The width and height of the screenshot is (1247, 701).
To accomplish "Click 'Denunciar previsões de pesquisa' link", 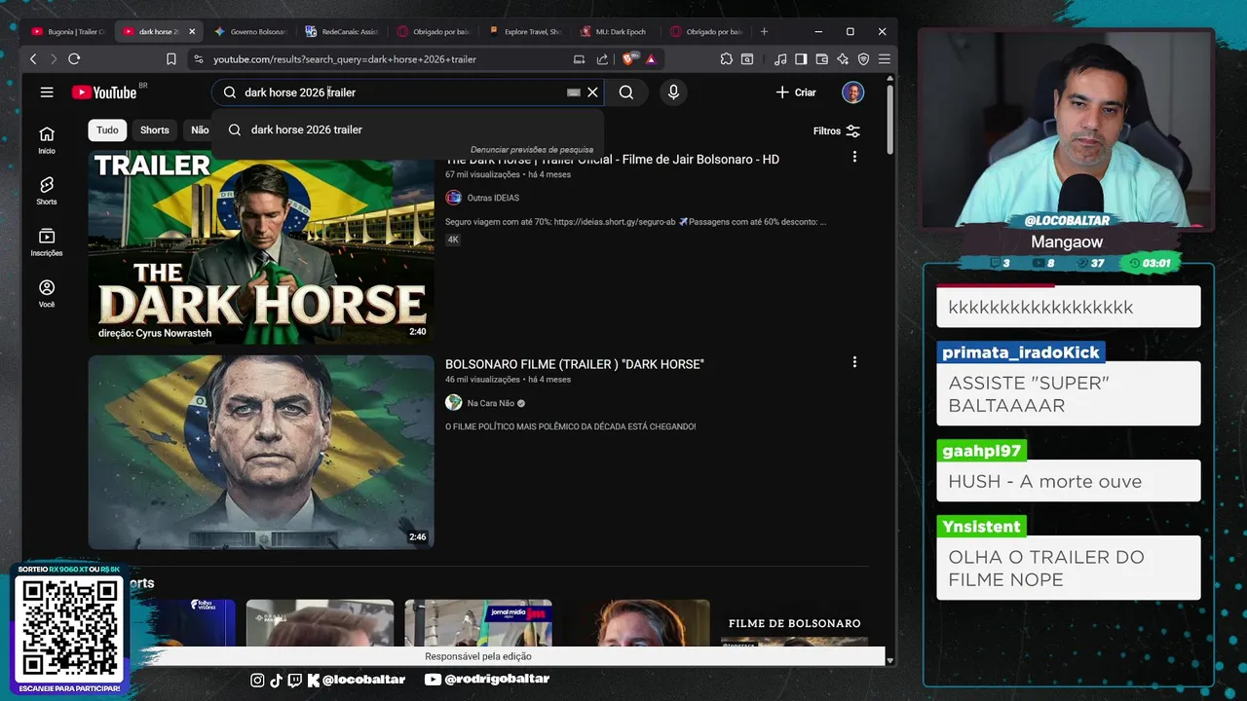I will (532, 150).
